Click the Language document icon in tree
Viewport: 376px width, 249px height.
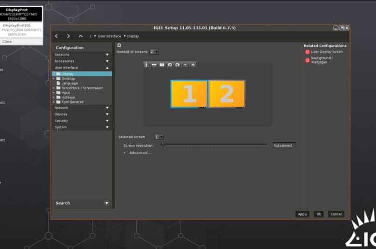[x=58, y=83]
